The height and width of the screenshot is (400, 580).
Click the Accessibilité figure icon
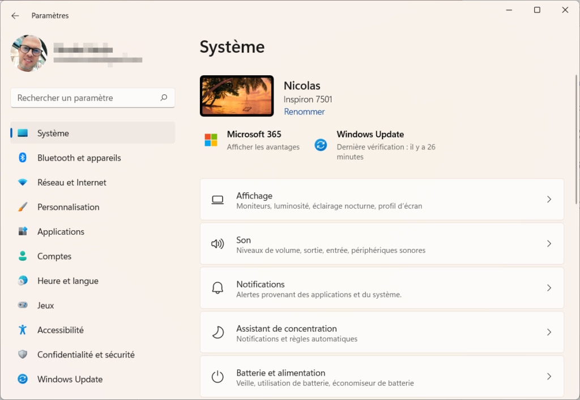click(x=23, y=329)
